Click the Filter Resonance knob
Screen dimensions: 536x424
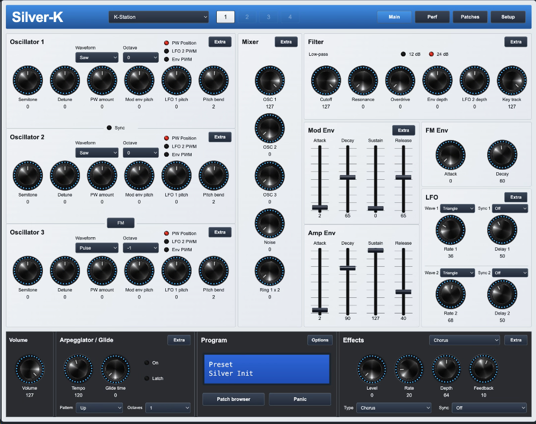coord(363,81)
